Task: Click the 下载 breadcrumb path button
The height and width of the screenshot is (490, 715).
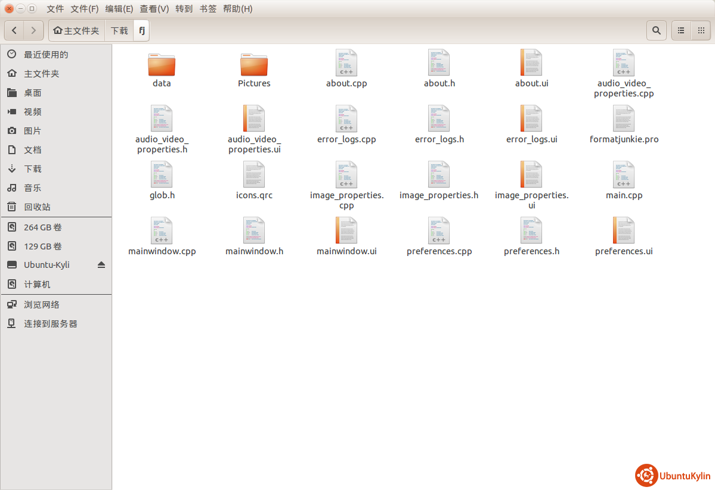Action: coord(119,30)
